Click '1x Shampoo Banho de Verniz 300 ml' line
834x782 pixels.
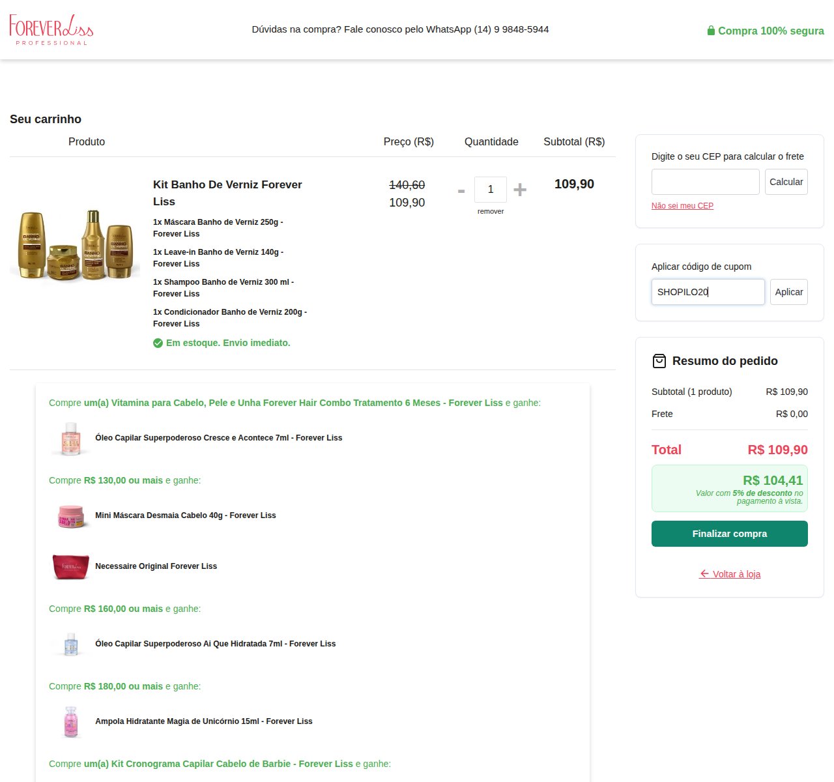pyautogui.click(x=223, y=288)
